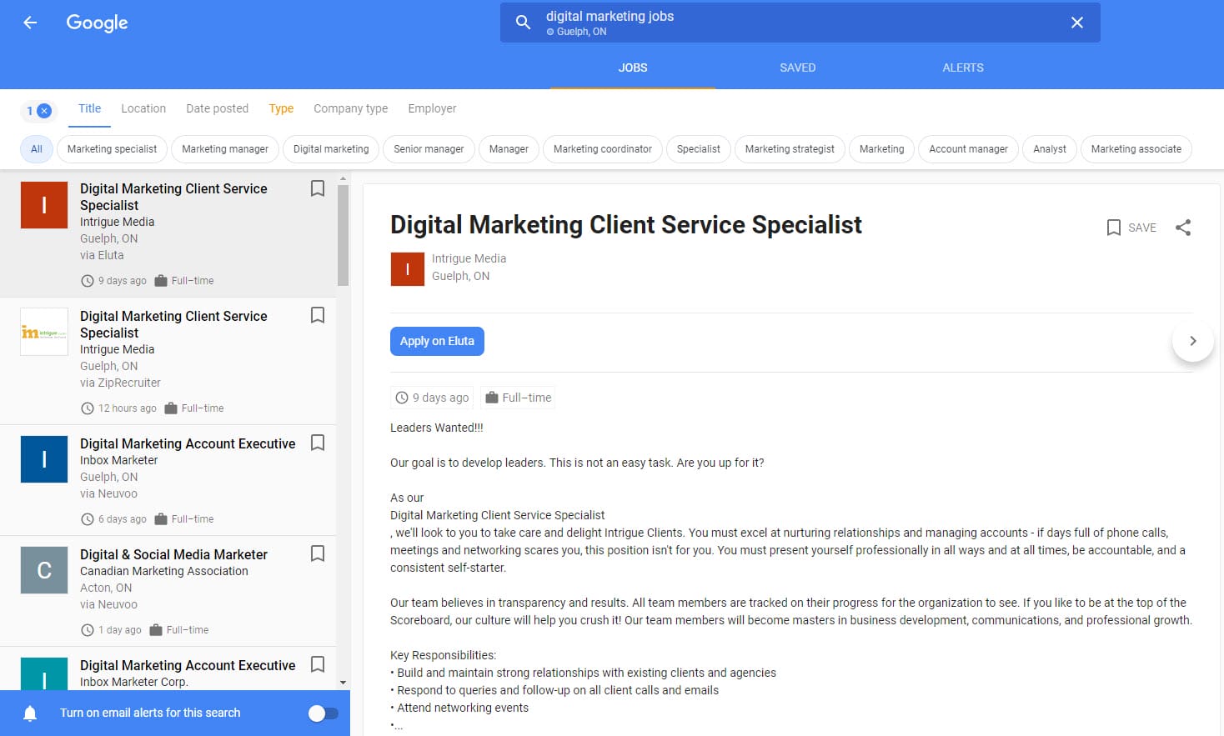Click the full-time briefcase icon in job details
1224x736 pixels.
click(x=493, y=398)
